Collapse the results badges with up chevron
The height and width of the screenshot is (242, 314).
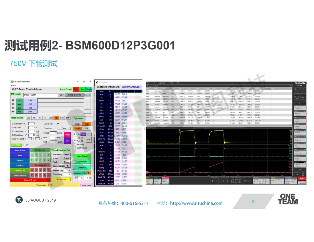[300, 103]
